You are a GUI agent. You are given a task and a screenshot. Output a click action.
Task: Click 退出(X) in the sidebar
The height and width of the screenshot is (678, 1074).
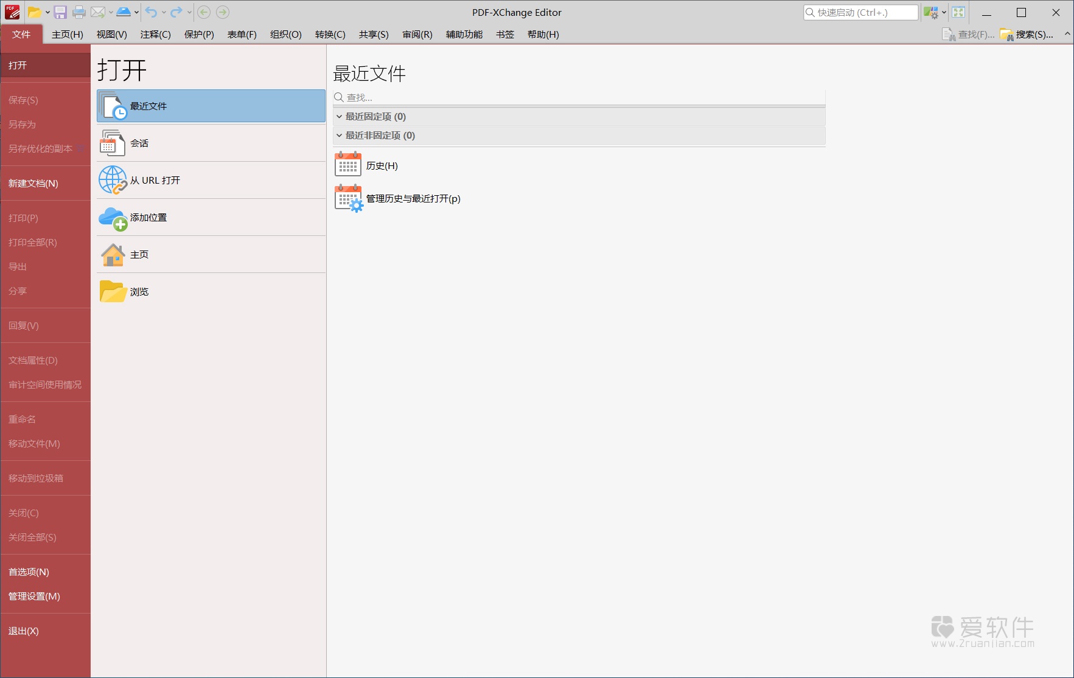click(x=46, y=631)
